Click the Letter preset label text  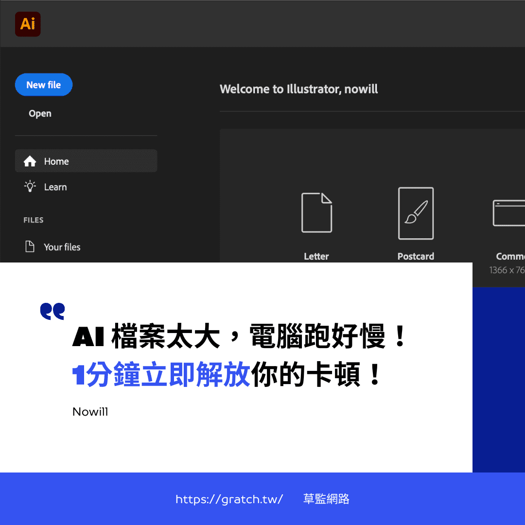[316, 256]
